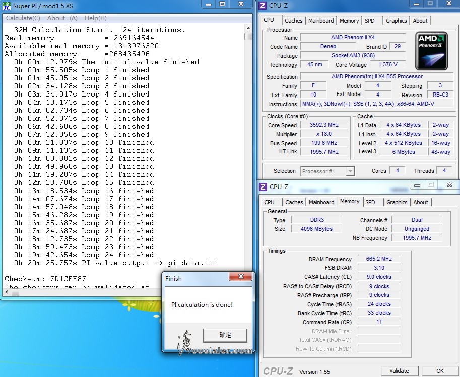Maximize the Super PI window

click(x=222, y=4)
